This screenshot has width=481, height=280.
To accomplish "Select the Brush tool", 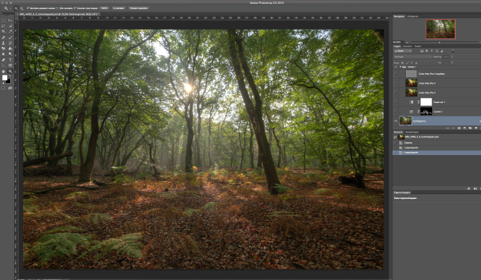I will [x=10, y=37].
